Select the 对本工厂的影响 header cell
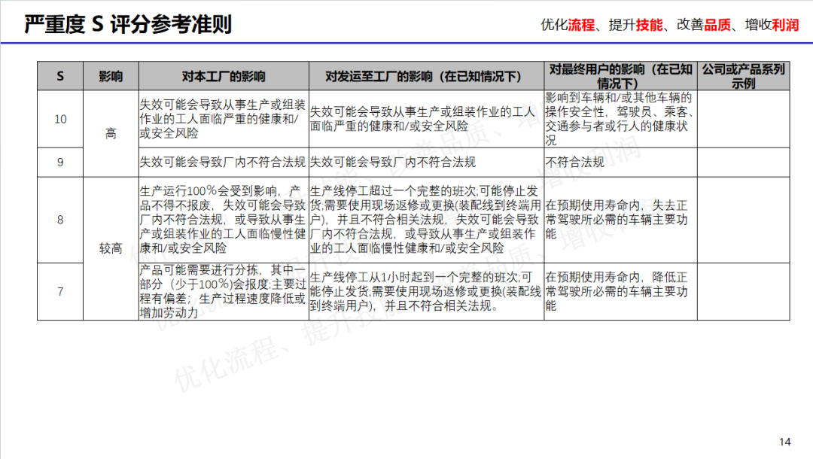The image size is (813, 459). click(224, 76)
